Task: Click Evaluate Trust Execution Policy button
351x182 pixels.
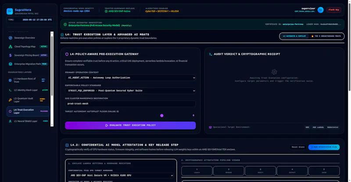Action: (130, 126)
